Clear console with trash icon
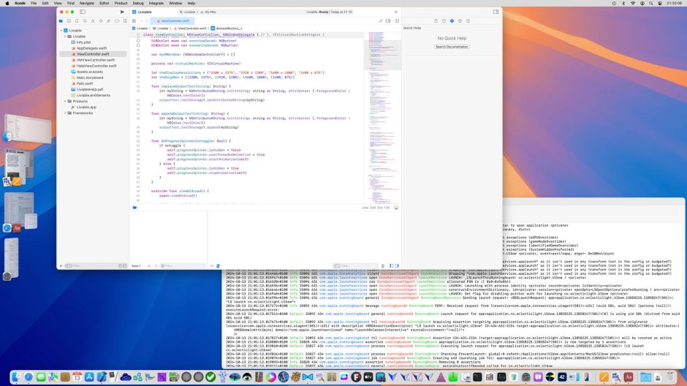The width and height of the screenshot is (687, 386). tap(383, 266)
